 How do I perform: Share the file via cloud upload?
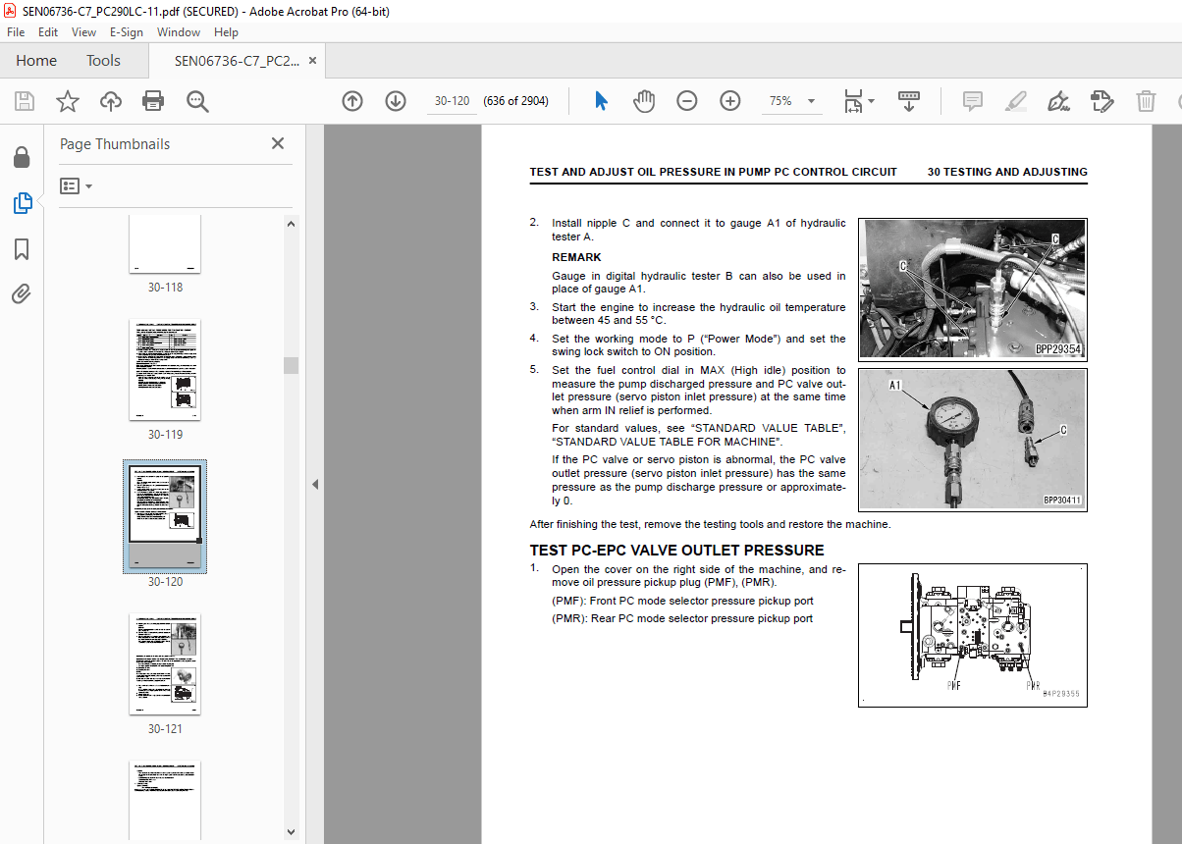tap(110, 101)
